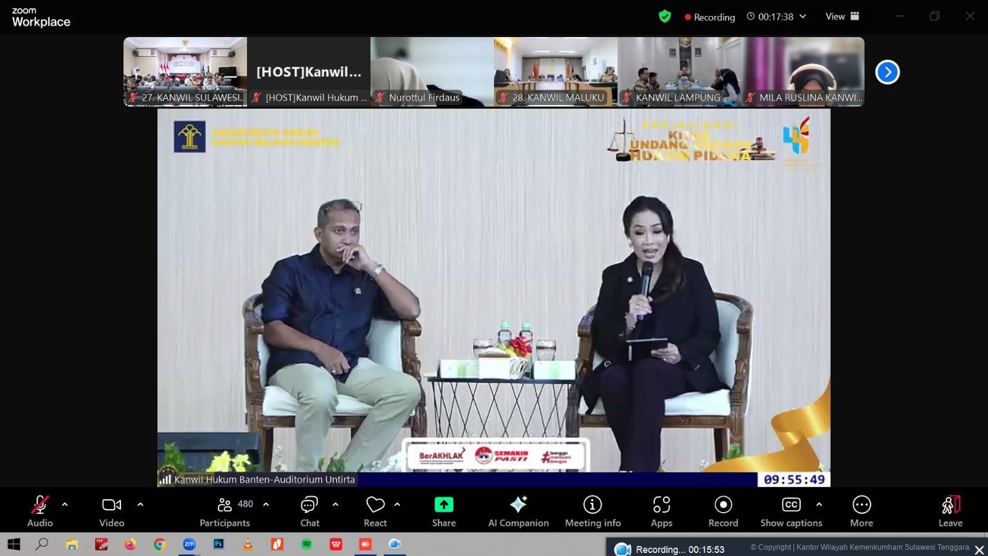Click the Leave meeting button
The width and height of the screenshot is (988, 556).
tap(950, 512)
